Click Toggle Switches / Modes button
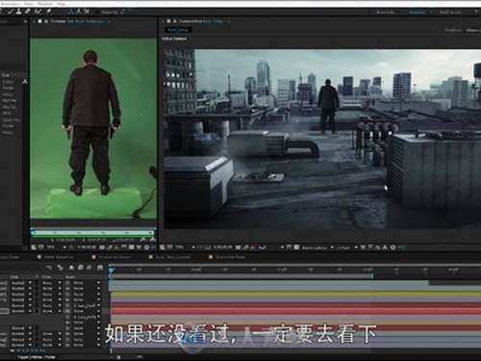Screen dimensions: 481x361 (x=37, y=357)
